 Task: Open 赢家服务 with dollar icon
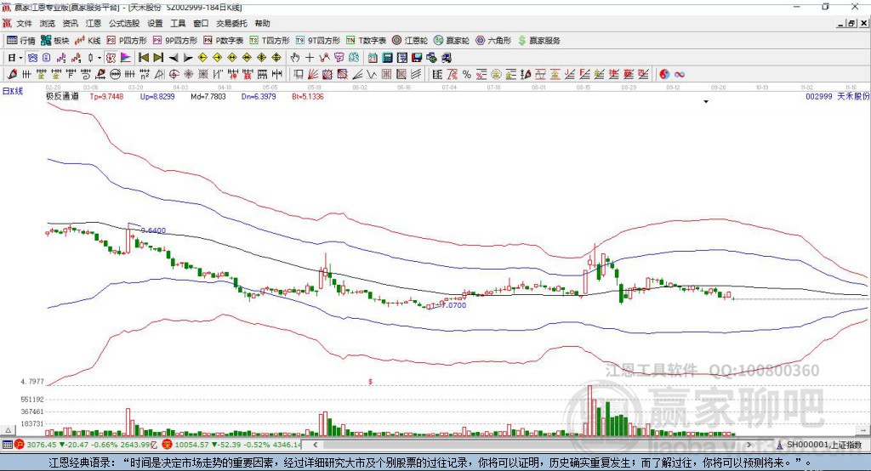pos(538,41)
